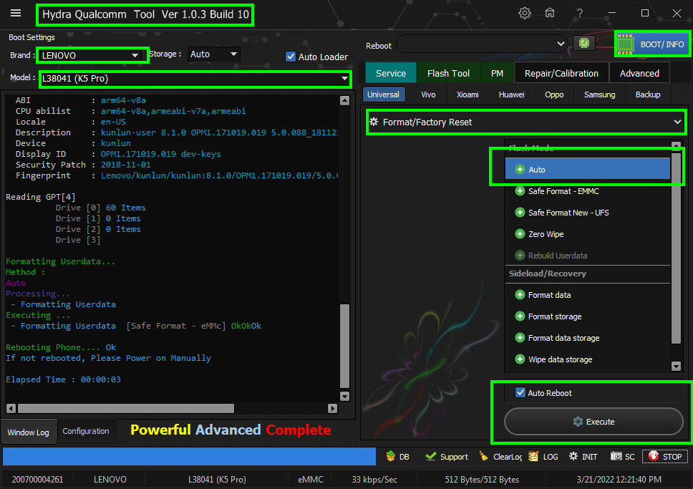Screen dimensions: 693x489
Task: Switch to the Configuration tab
Action: [x=86, y=431]
